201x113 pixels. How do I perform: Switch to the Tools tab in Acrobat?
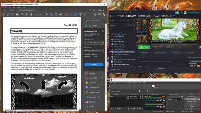point(12,10)
